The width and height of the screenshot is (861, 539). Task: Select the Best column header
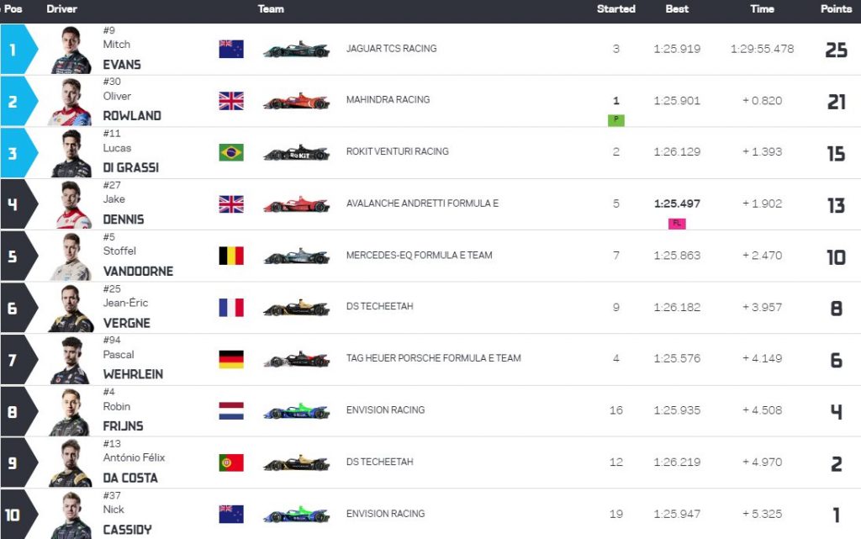pos(677,8)
